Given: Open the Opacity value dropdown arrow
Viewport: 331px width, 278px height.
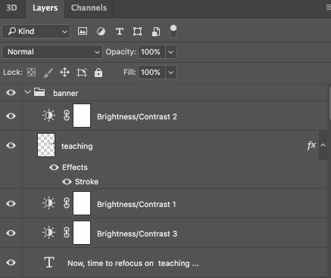Looking at the screenshot, I should [171, 52].
